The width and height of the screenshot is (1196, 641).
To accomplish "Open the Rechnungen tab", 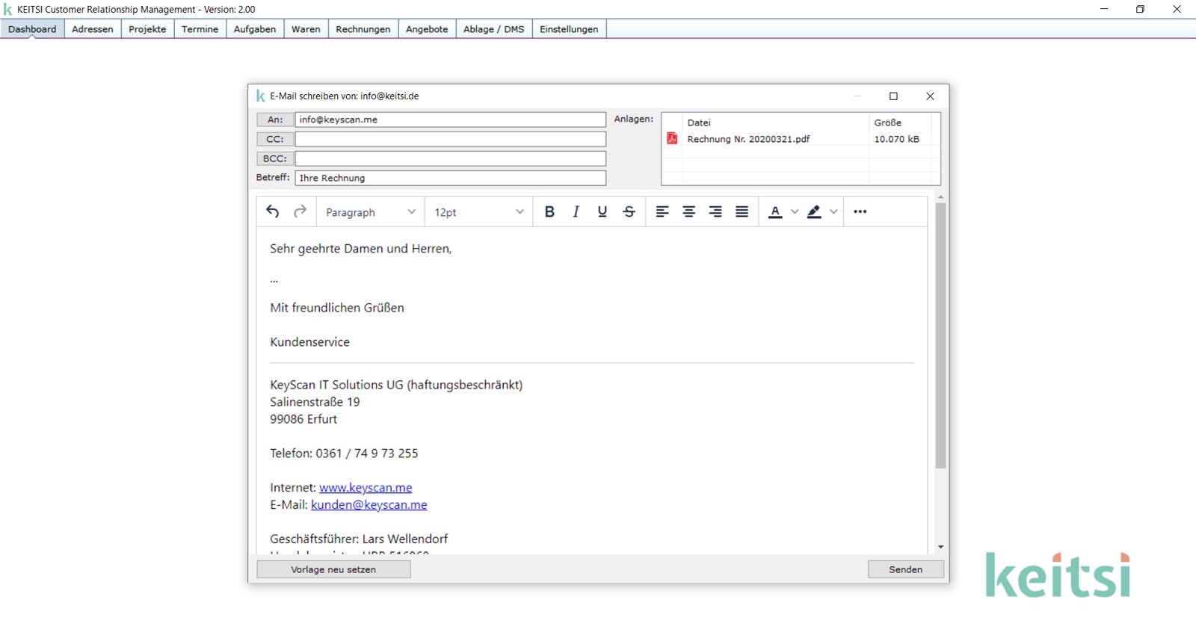I will pyautogui.click(x=363, y=29).
